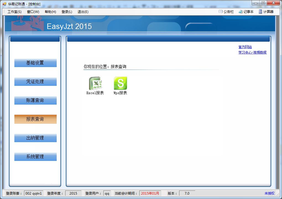
Task: Click the 登录(L) menu item
Action: tap(67, 12)
